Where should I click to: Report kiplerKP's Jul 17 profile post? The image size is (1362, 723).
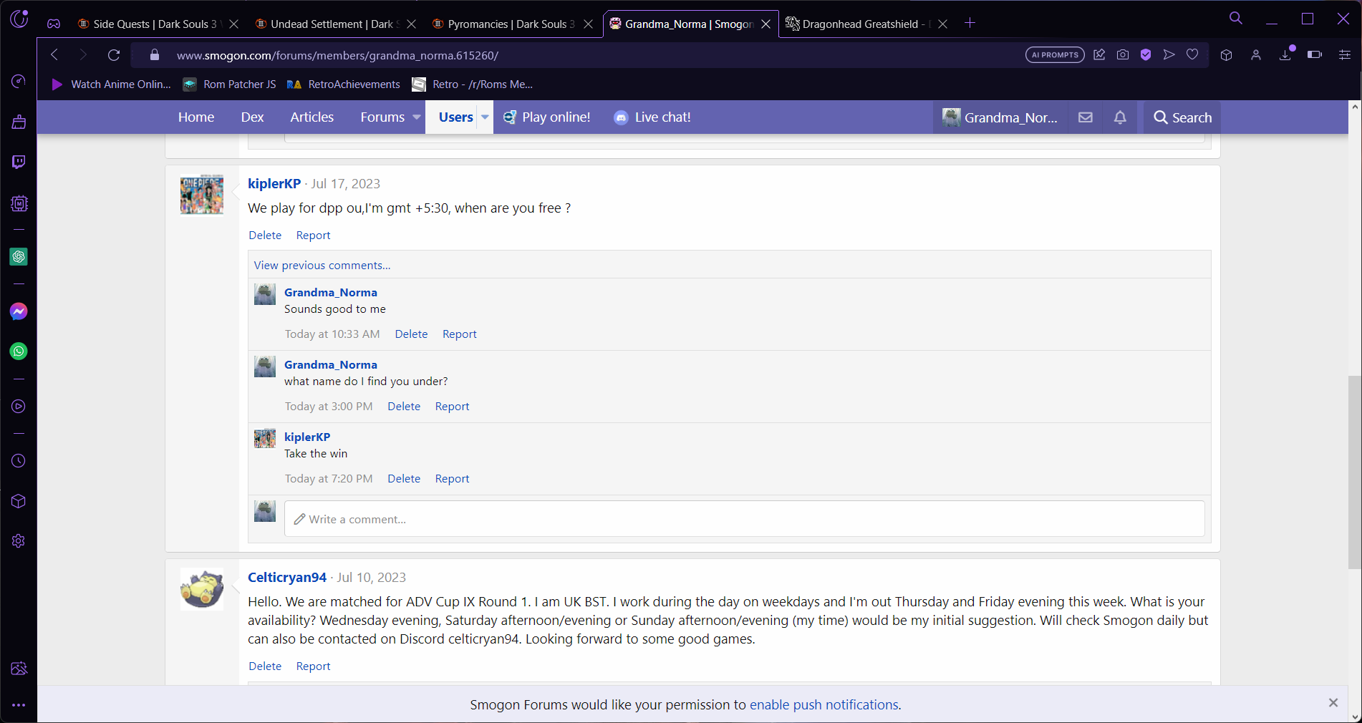(313, 236)
